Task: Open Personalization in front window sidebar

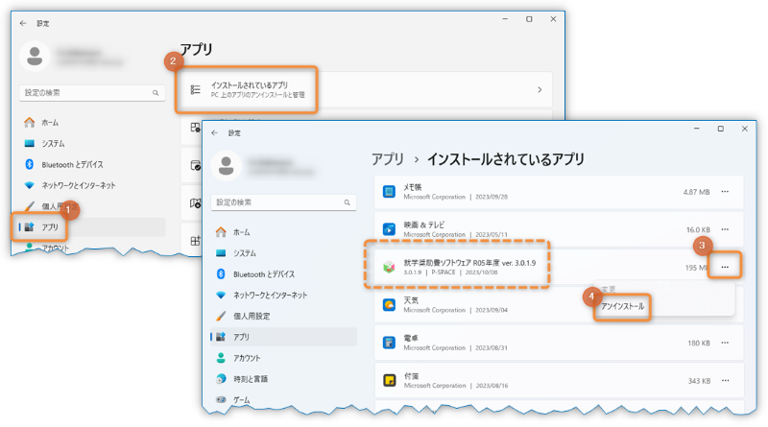Action: click(x=283, y=317)
